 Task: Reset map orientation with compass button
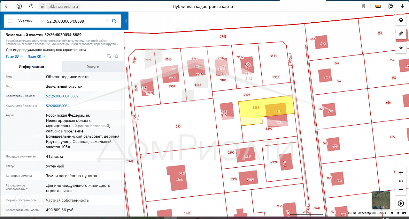(x=401, y=203)
